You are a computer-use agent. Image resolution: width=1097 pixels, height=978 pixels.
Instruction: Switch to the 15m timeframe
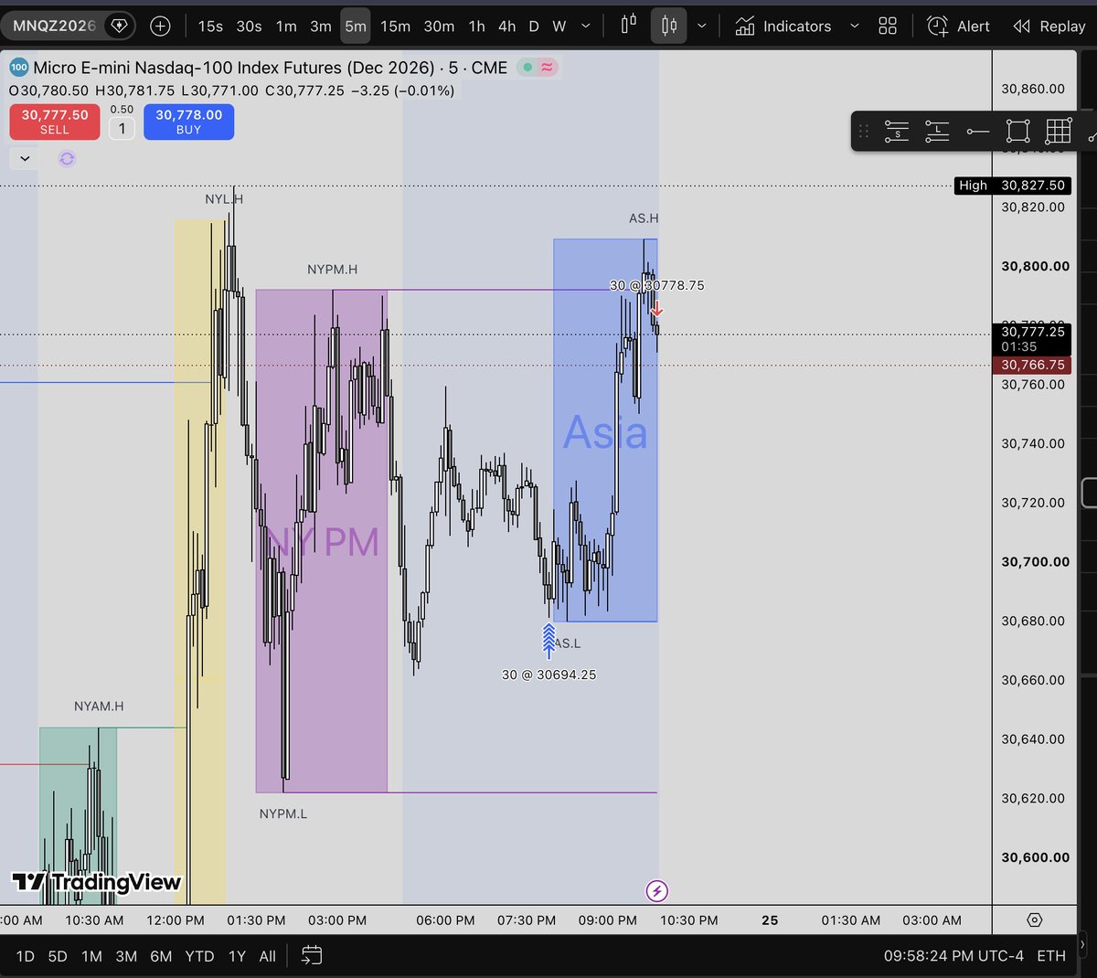point(395,27)
